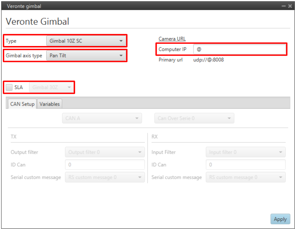This screenshot has height=229, width=295.
Task: Click the RX ID Can input field
Action: click(245, 165)
